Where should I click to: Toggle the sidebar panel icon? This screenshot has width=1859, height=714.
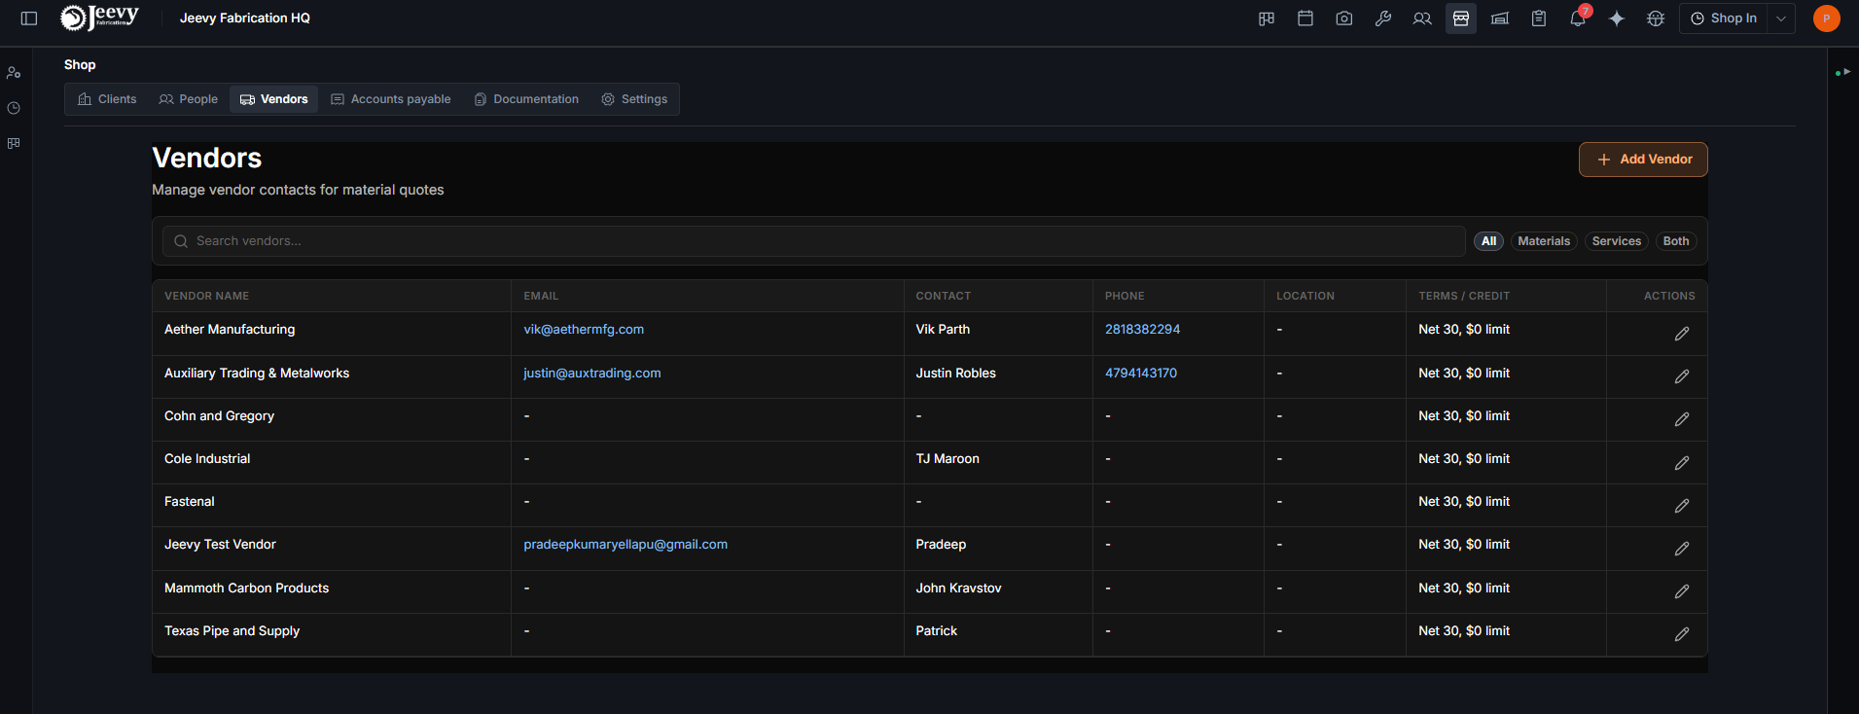point(29,18)
